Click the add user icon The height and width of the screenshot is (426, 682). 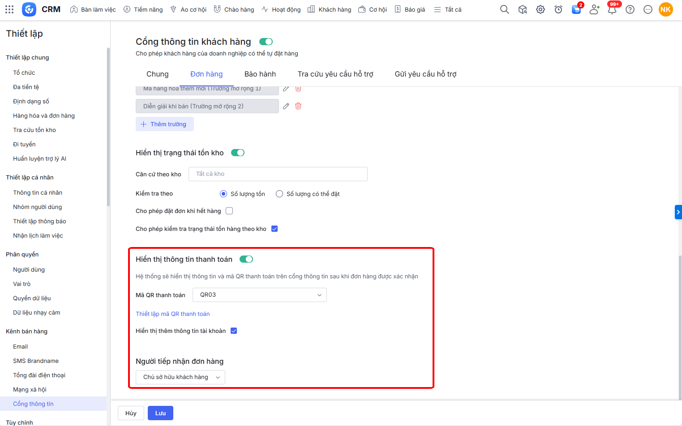click(x=594, y=9)
